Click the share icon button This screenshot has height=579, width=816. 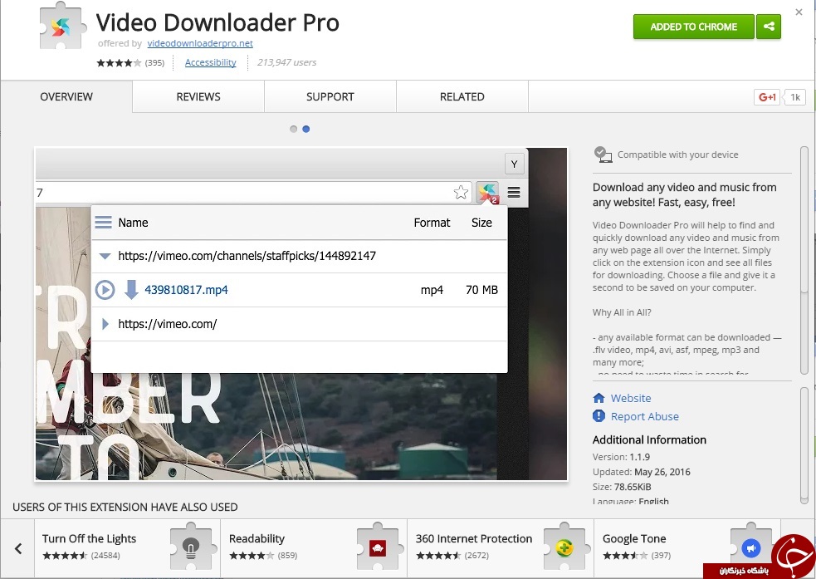click(769, 27)
